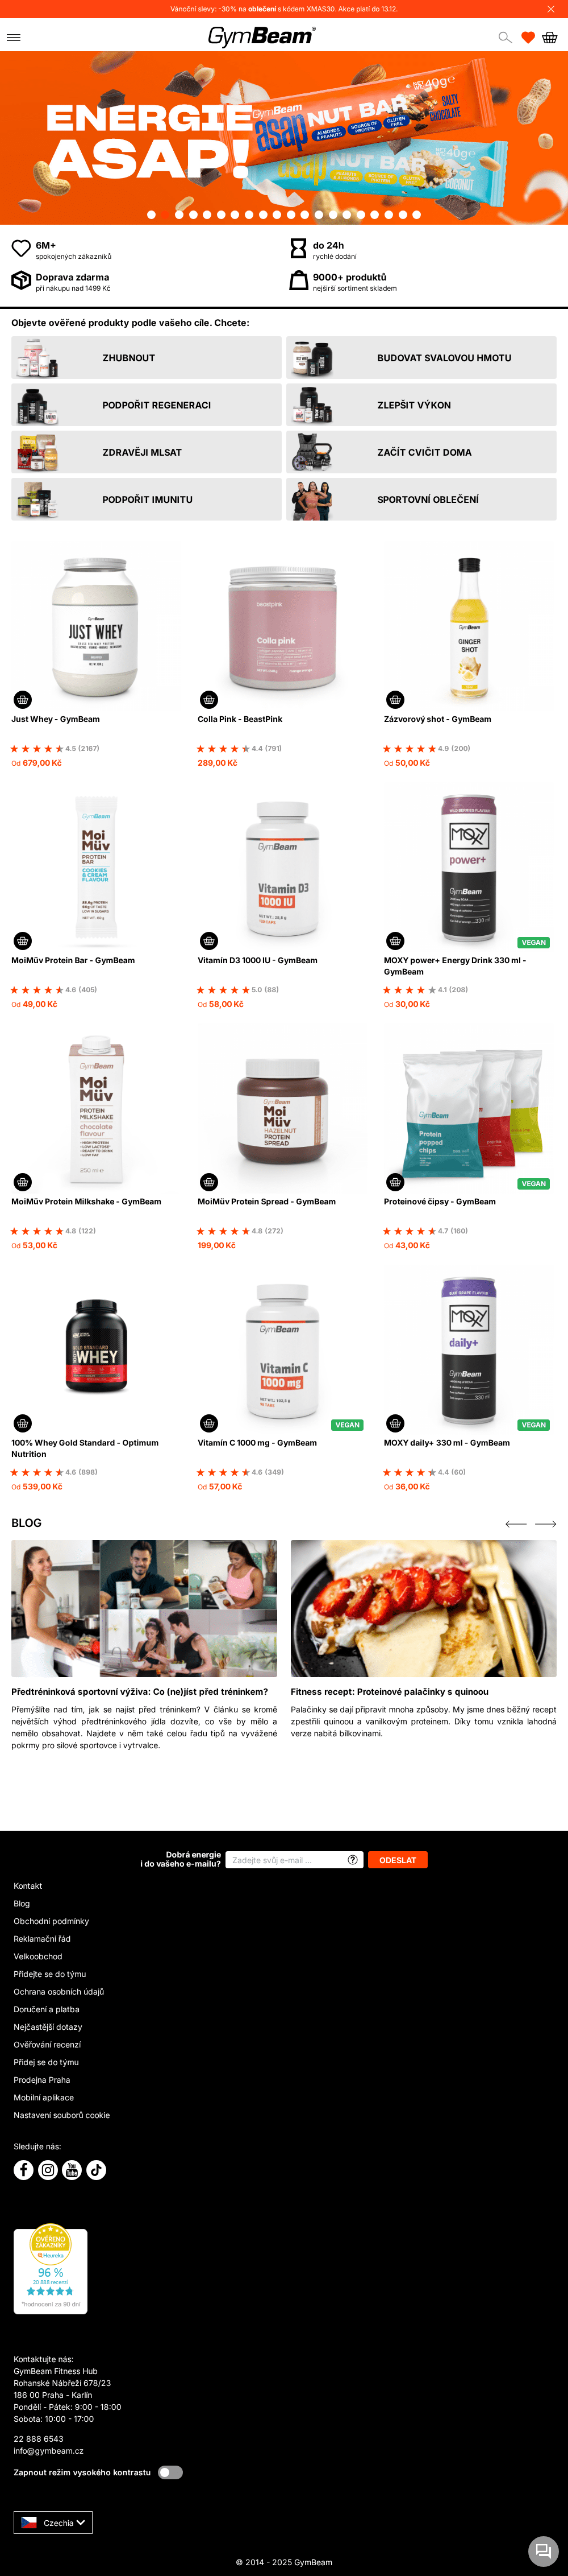Select the SPORTOVNÍ OBLEČENÍ category
This screenshot has height=2576, width=568.
[x=421, y=499]
